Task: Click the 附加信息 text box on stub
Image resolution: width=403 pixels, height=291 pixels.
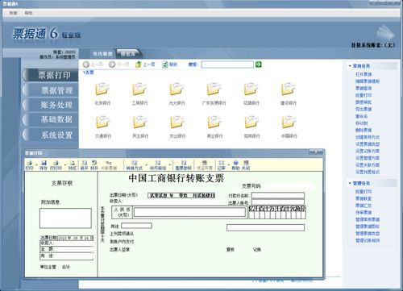Action: click(65, 218)
